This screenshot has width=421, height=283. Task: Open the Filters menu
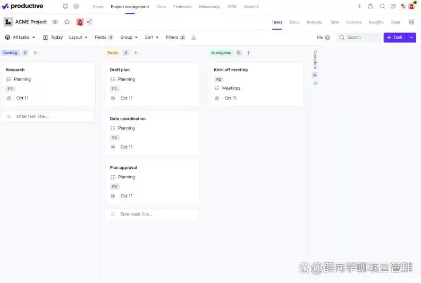pos(175,37)
